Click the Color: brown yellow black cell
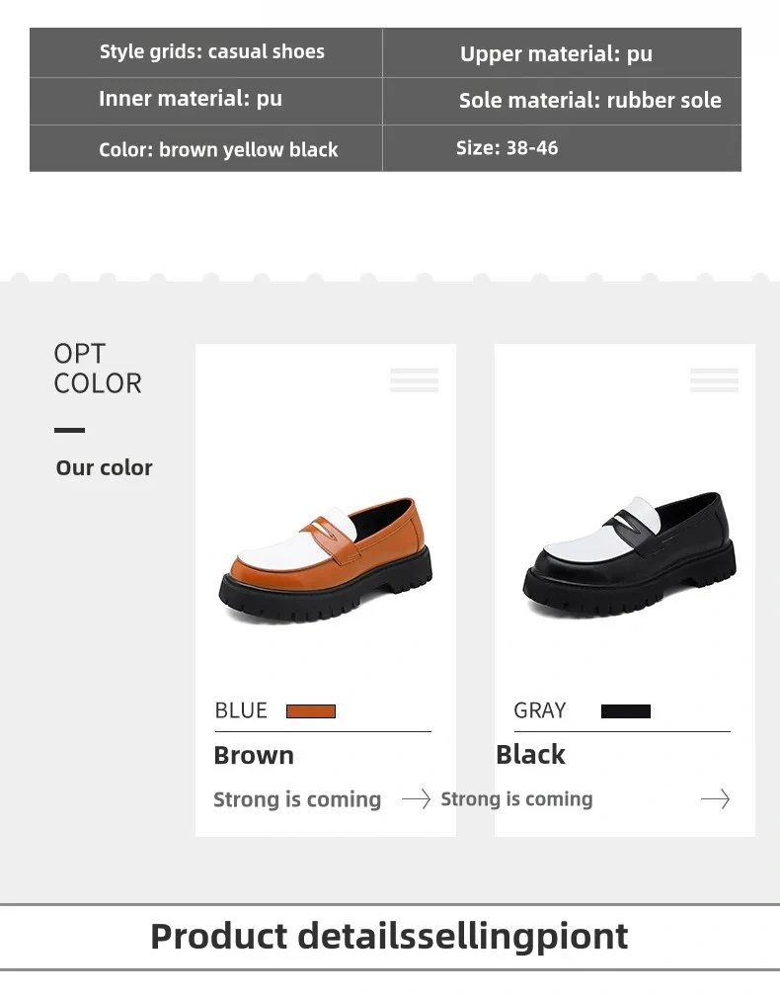The image size is (780, 996). click(x=218, y=149)
